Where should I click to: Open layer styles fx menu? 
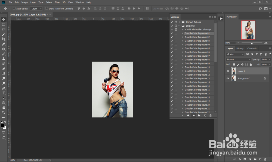[x=240, y=159]
